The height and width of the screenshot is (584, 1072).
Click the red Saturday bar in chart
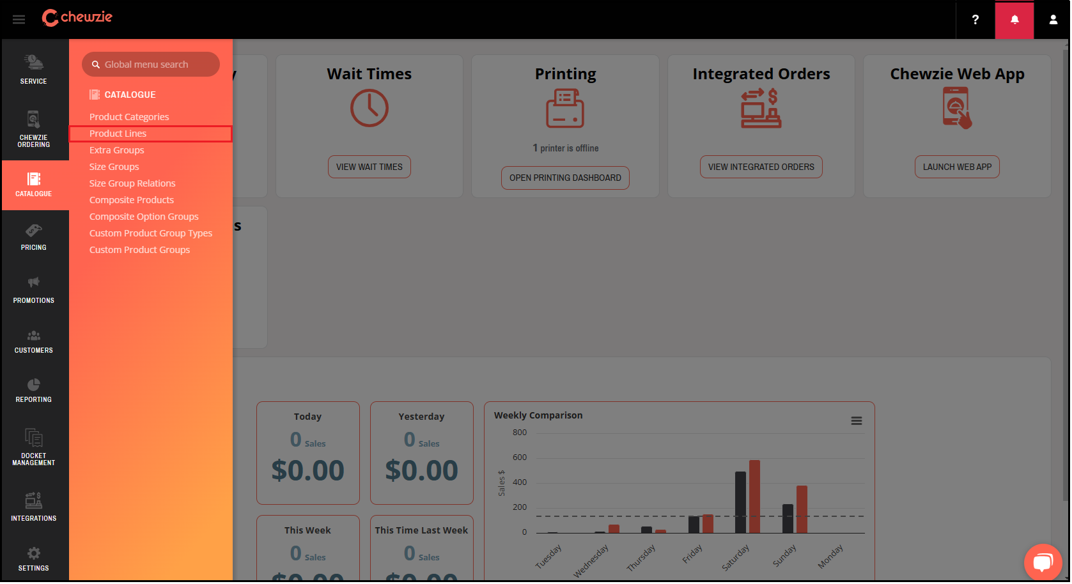point(754,496)
